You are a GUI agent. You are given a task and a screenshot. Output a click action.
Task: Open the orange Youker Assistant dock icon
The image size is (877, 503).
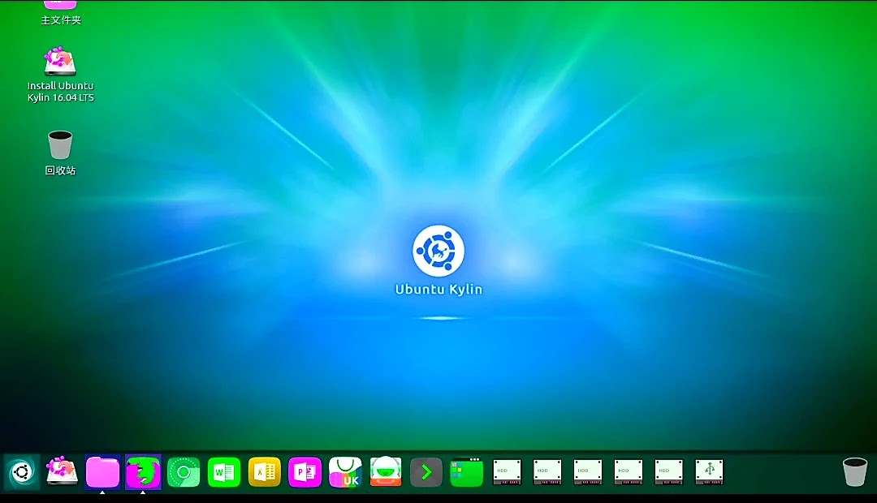[386, 471]
